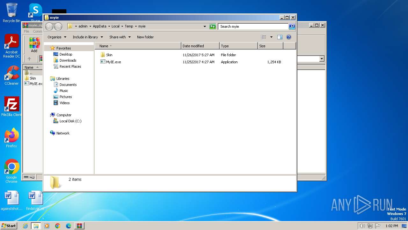Select Favorites in navigation pane
Screen dimensions: 408x230
tap(63, 48)
